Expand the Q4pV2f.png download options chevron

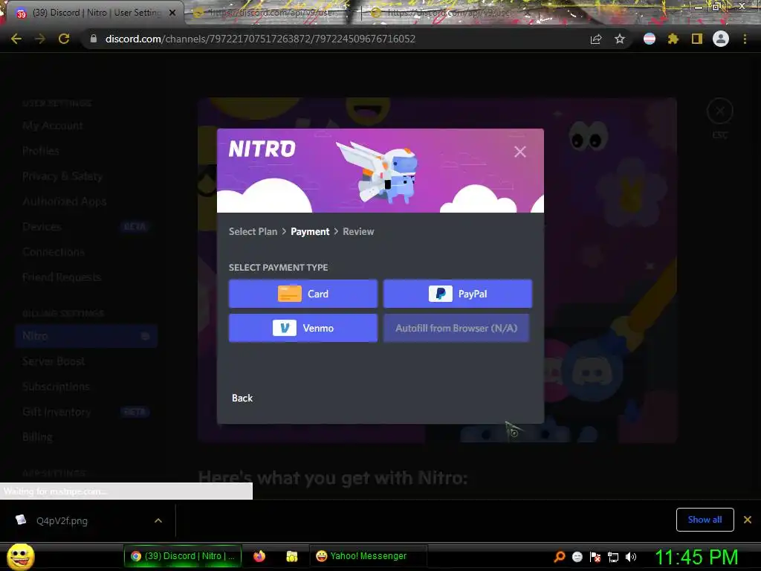(x=158, y=520)
